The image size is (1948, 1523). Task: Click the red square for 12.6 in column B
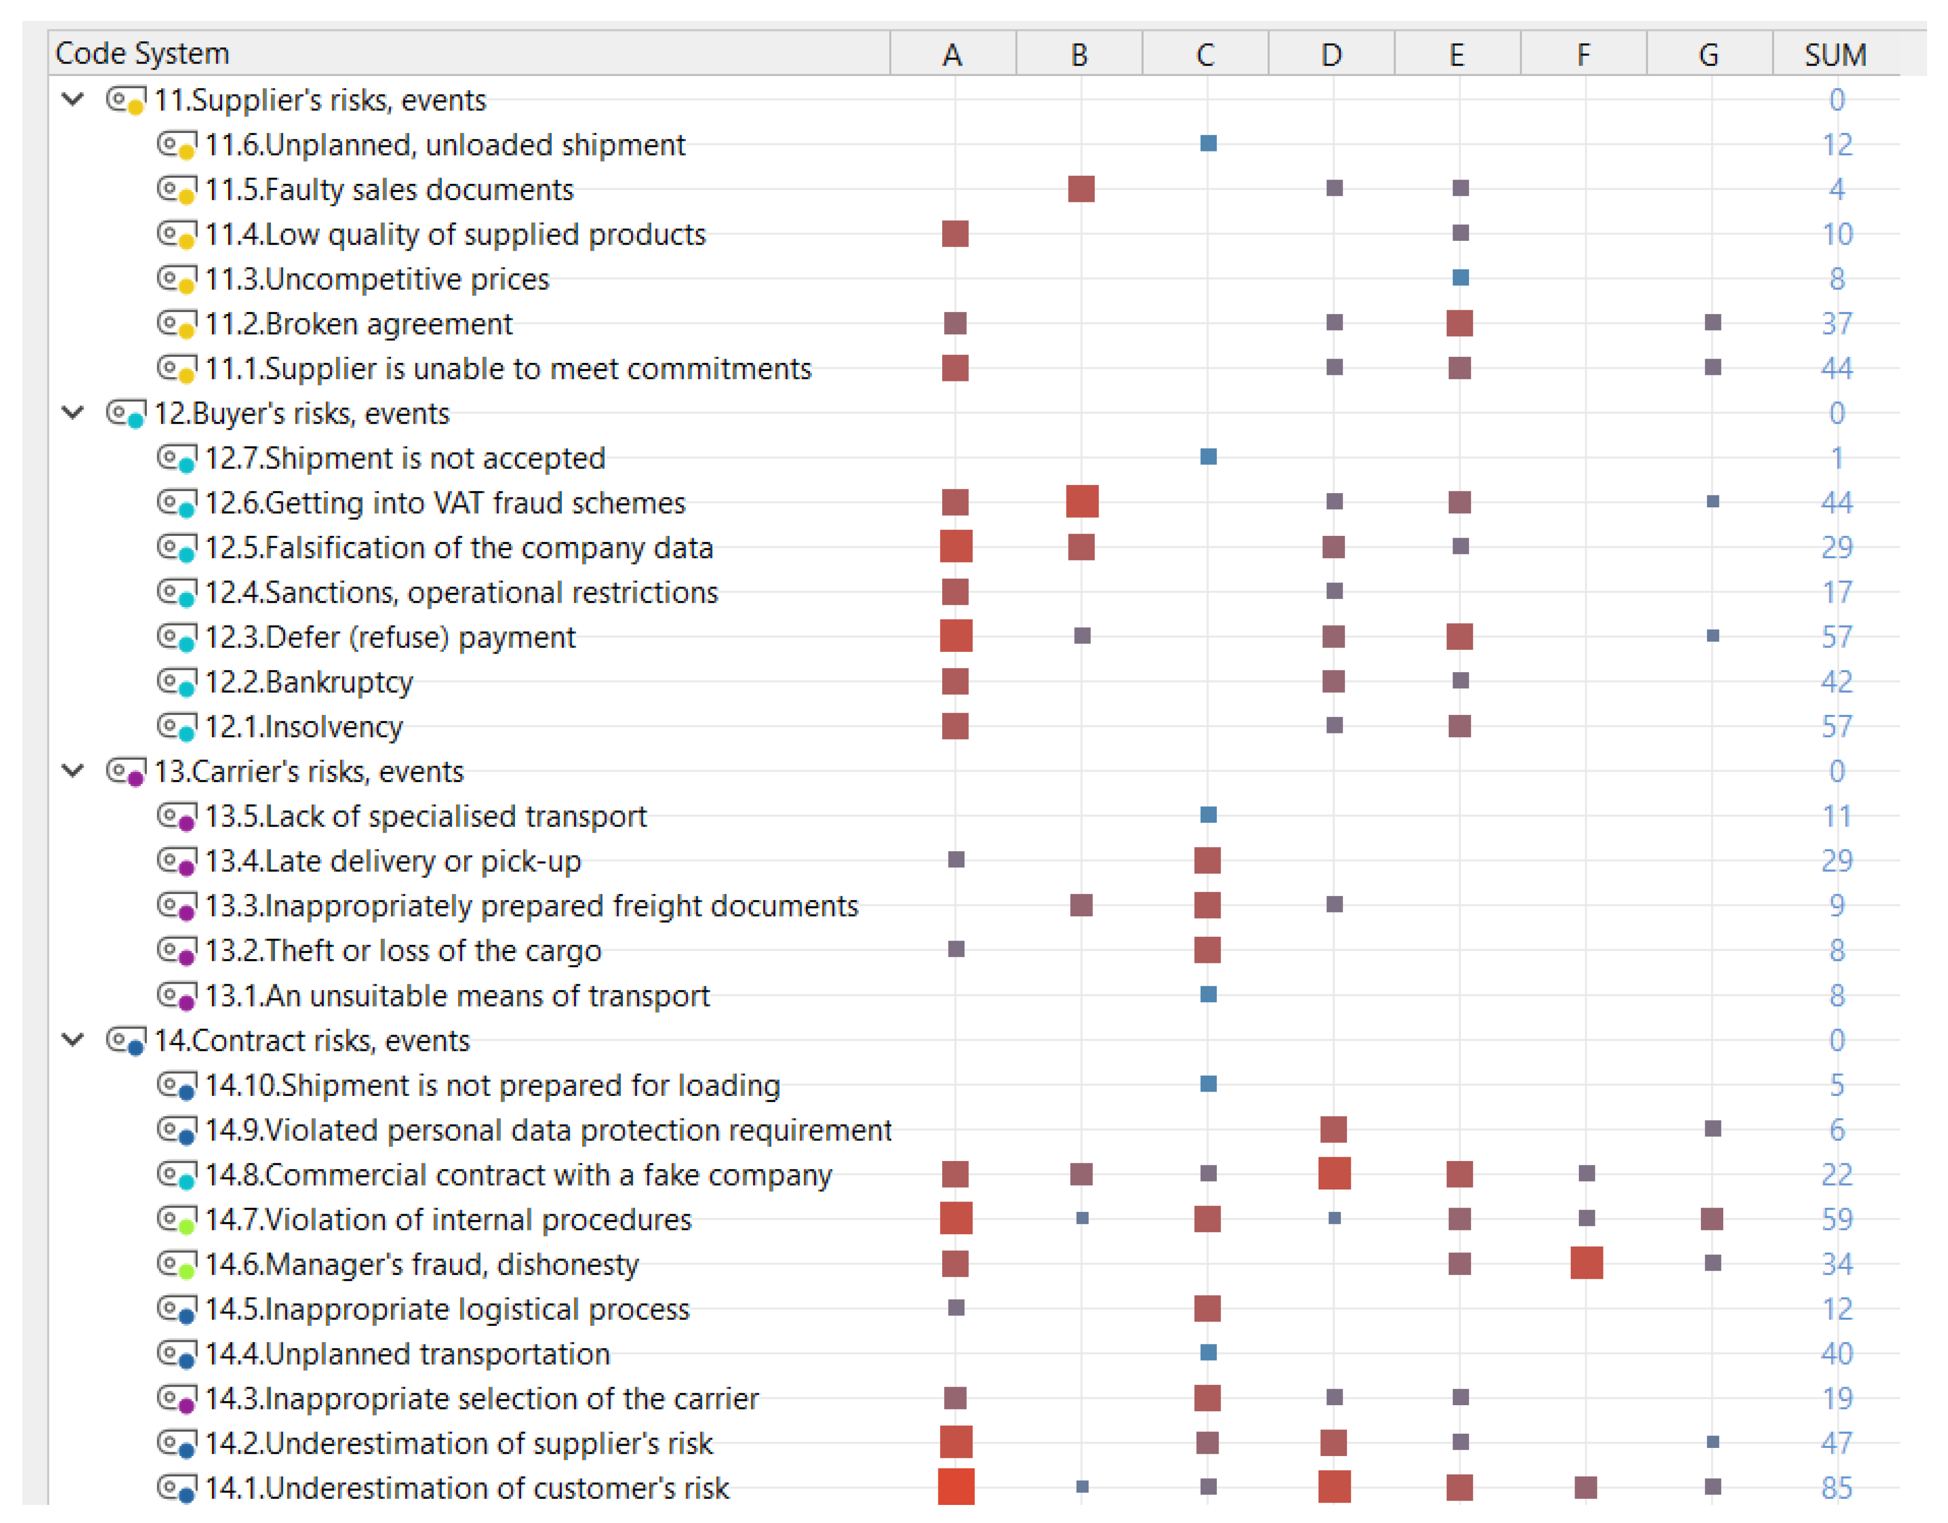point(1082,502)
